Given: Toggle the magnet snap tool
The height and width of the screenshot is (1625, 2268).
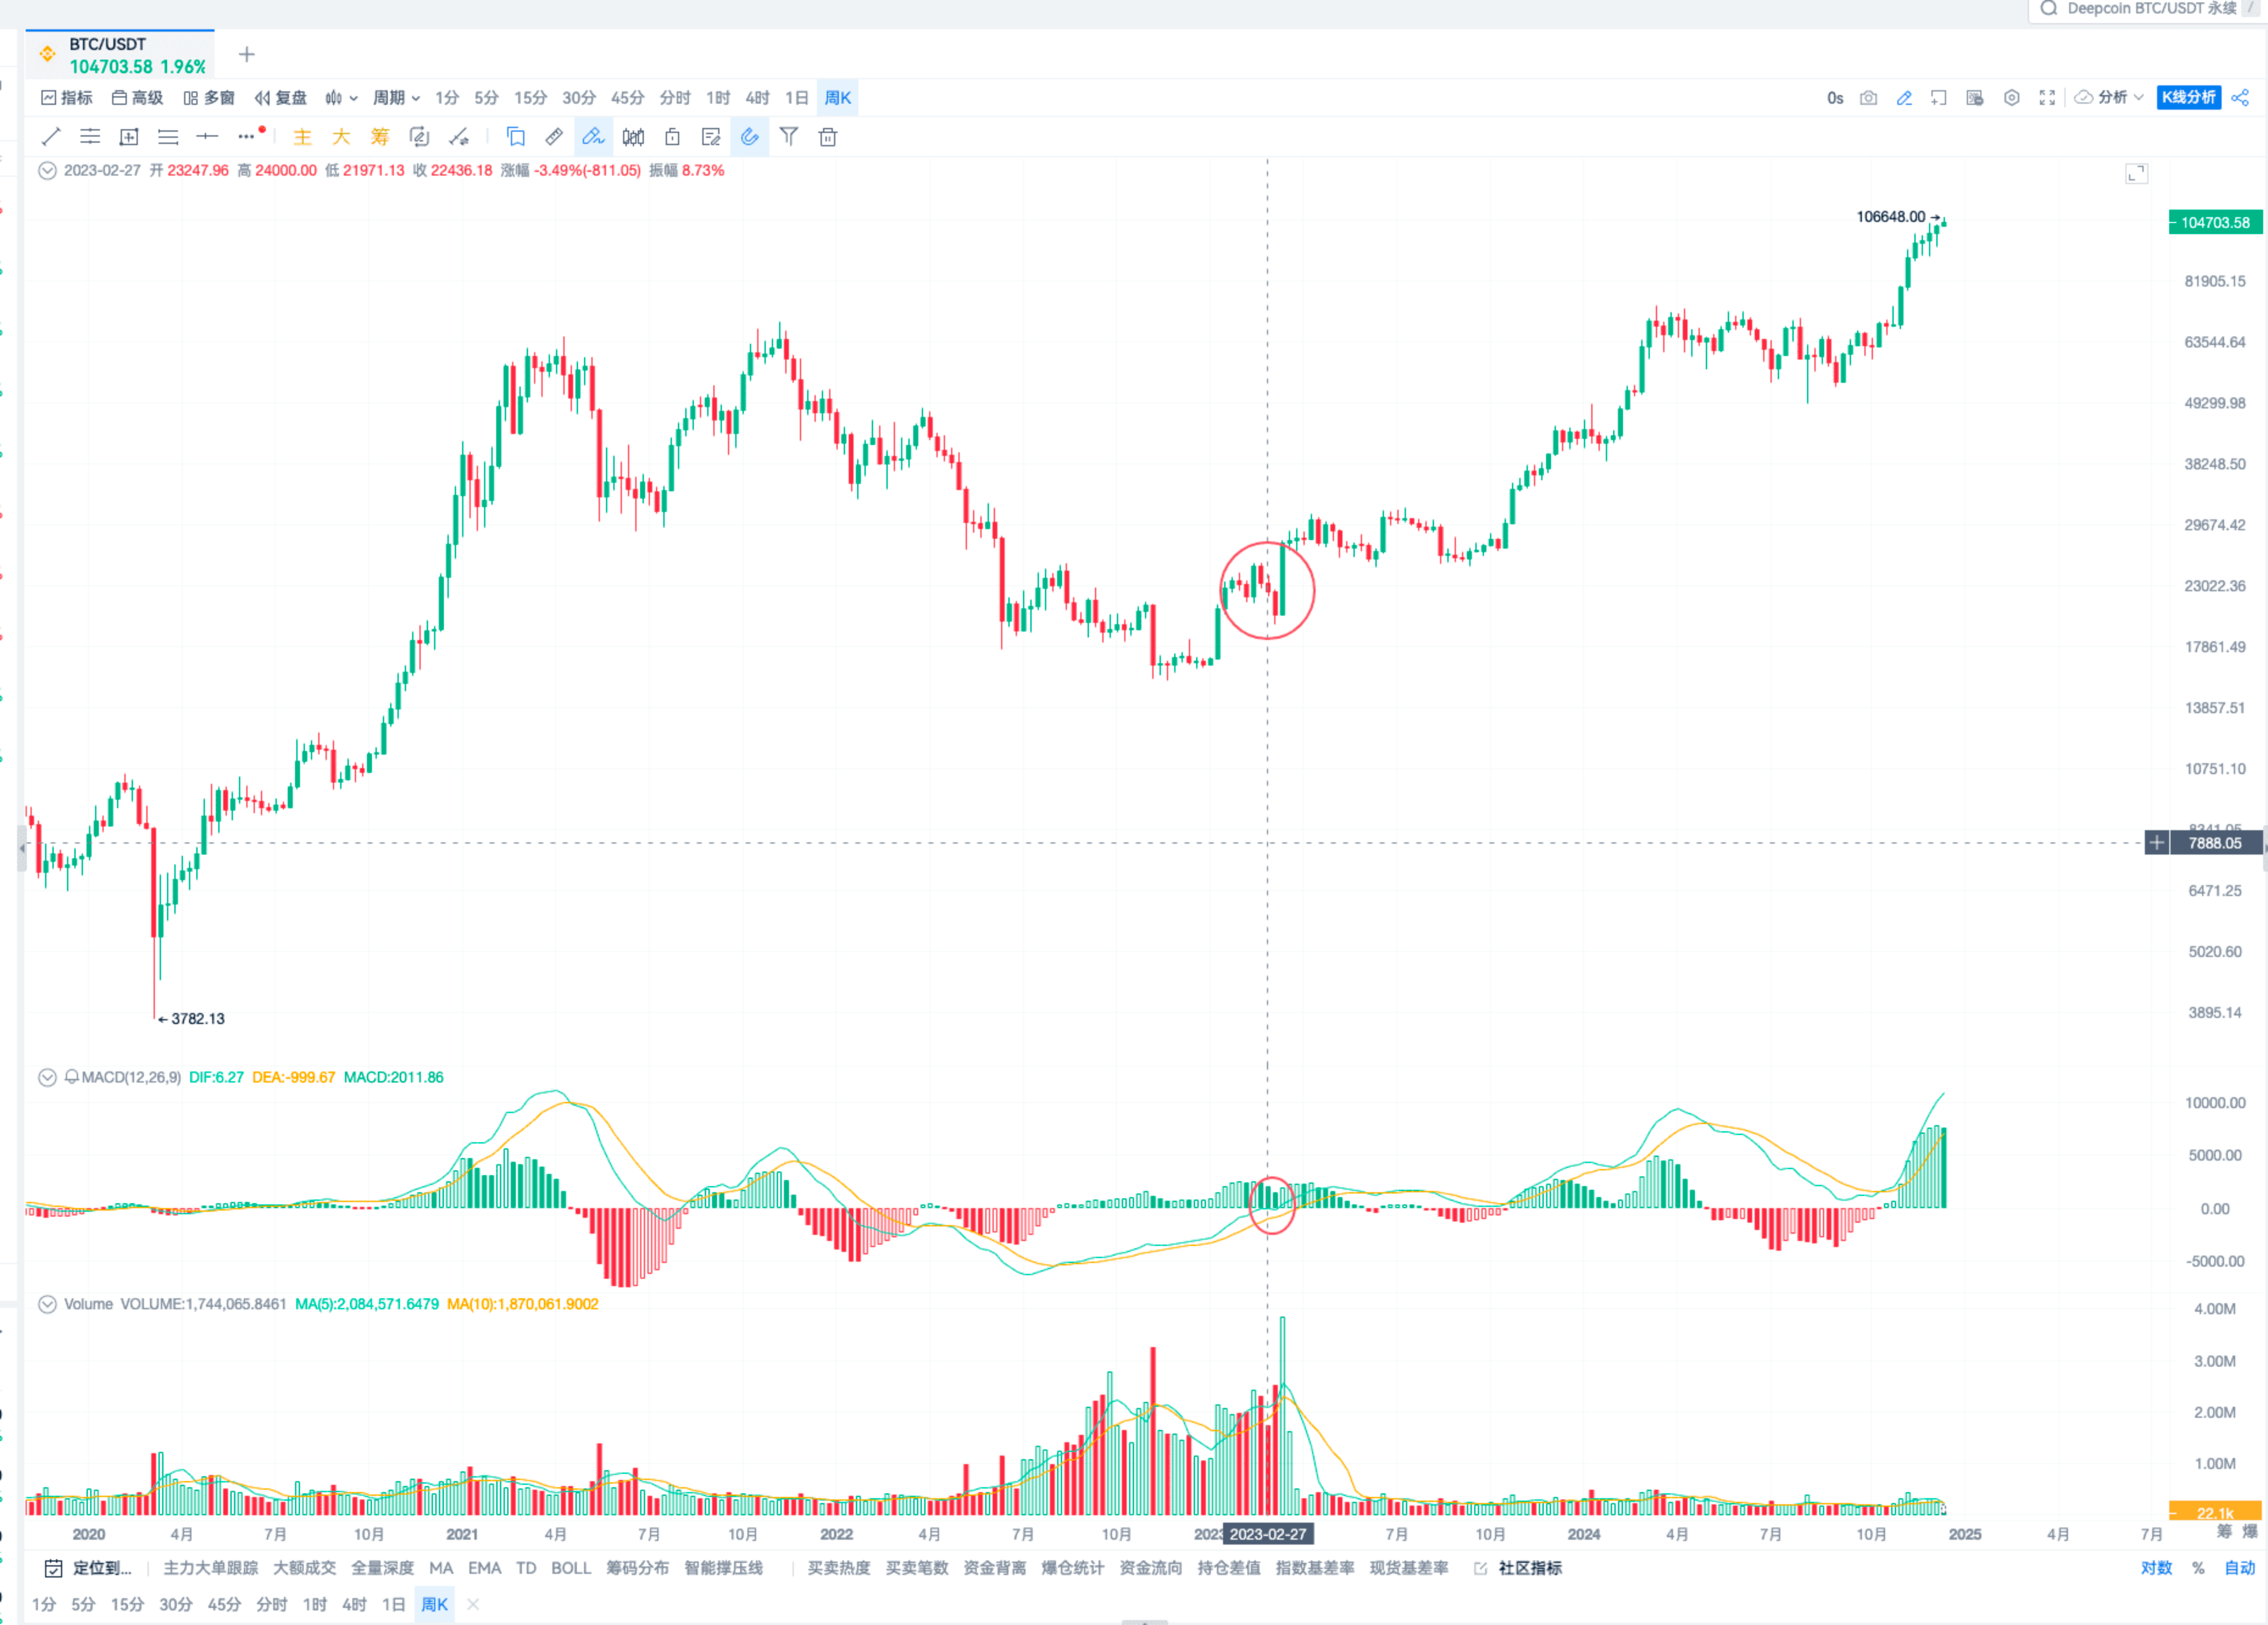Looking at the screenshot, I should [x=750, y=137].
